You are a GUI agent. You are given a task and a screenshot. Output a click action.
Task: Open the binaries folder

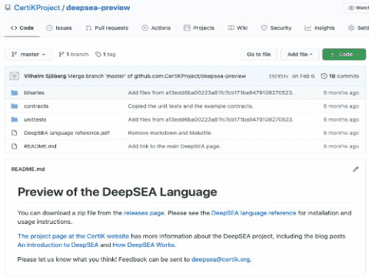click(x=34, y=92)
